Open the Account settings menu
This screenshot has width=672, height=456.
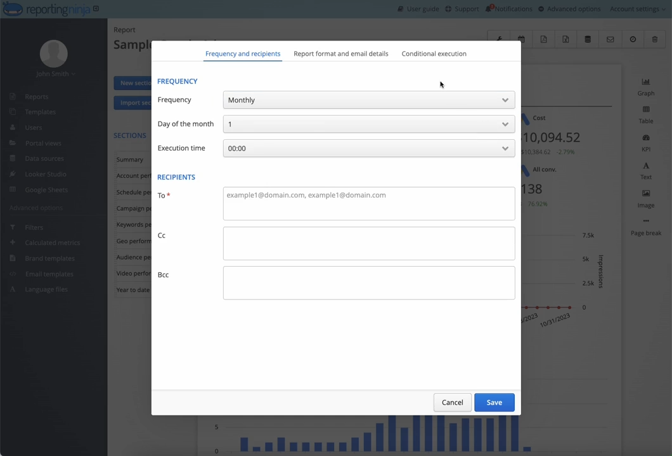[637, 9]
